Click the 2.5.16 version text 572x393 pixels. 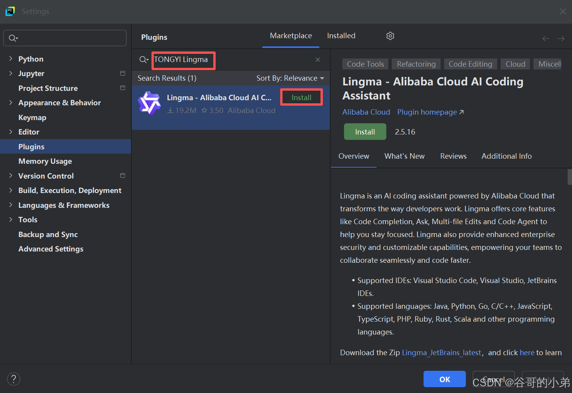pos(405,132)
